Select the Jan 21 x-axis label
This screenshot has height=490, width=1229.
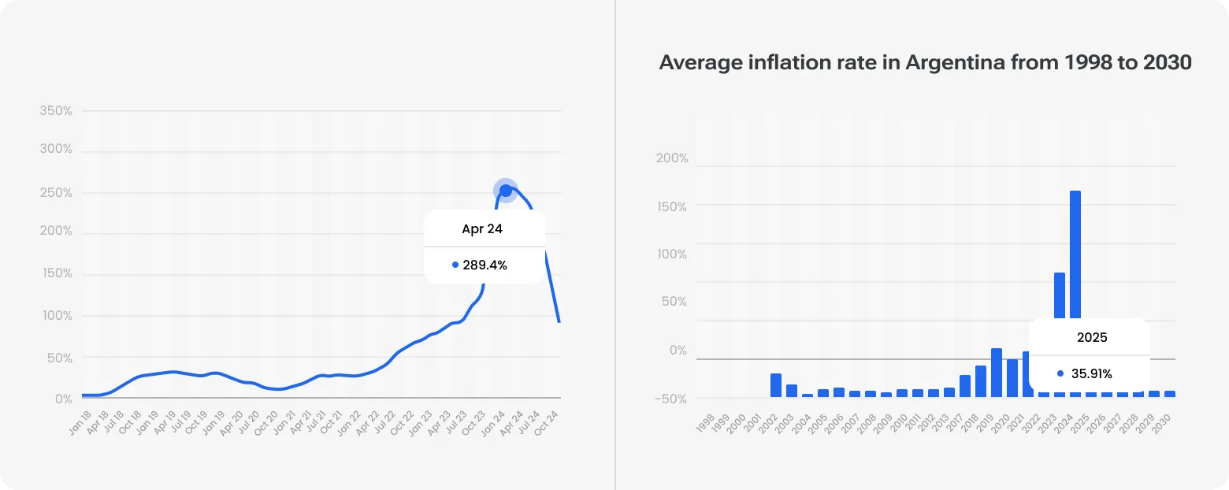coord(284,423)
